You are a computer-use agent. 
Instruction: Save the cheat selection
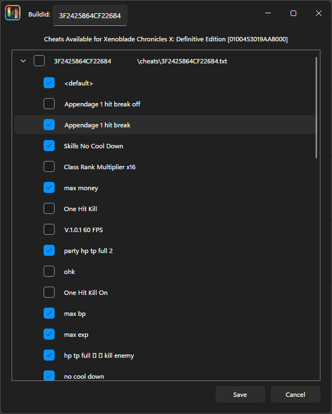240,395
